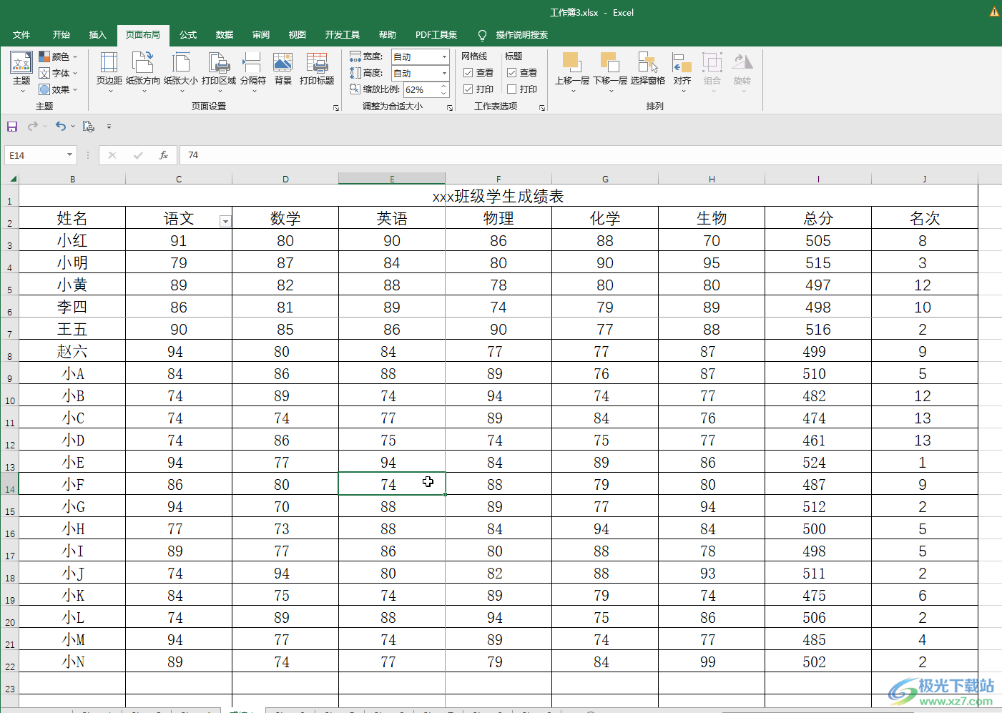Open theme Colors (颜色) menu

[58, 56]
